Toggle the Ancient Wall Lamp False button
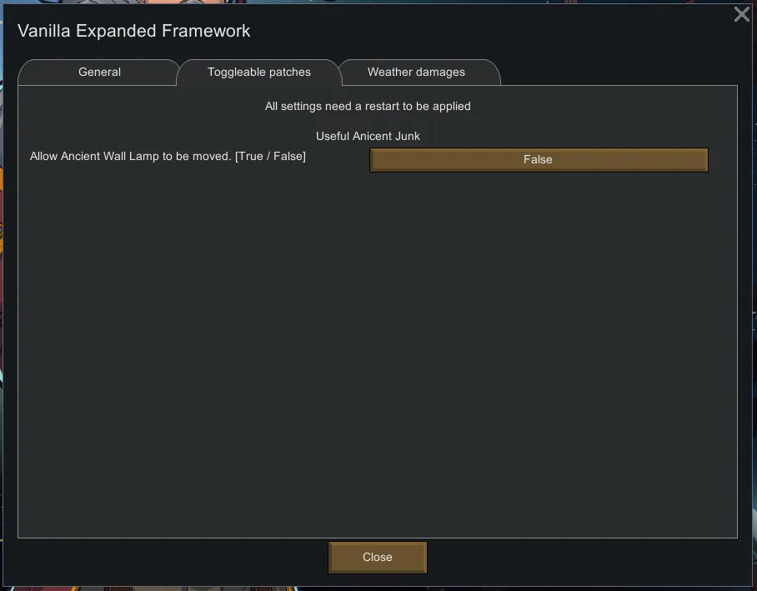The image size is (757, 591). pos(538,159)
